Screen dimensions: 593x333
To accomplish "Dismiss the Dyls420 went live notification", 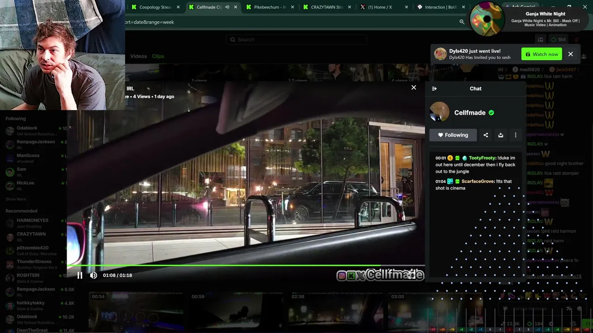I will tap(571, 54).
